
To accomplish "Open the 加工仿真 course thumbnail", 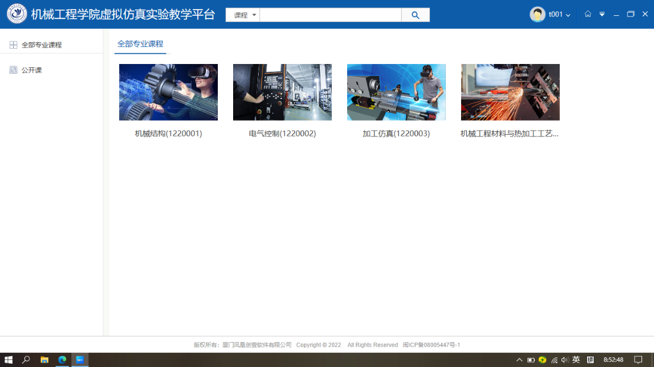I will [396, 92].
